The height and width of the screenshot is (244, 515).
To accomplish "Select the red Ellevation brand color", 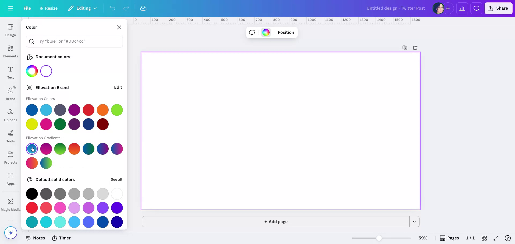I will [x=89, y=110].
